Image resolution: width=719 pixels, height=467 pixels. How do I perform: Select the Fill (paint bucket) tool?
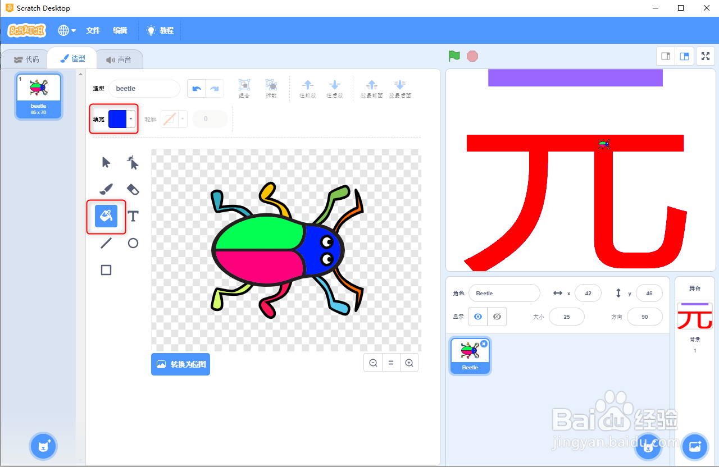point(106,216)
